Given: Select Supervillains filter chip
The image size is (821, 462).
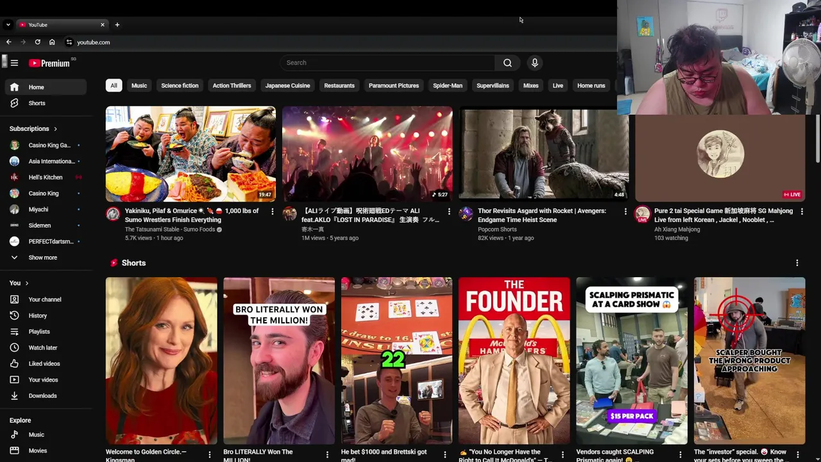Looking at the screenshot, I should click(493, 85).
